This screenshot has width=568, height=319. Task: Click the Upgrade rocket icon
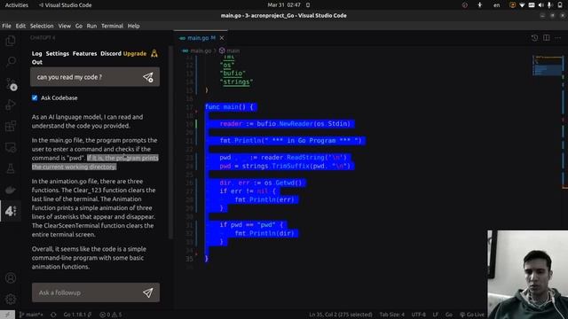[154, 53]
